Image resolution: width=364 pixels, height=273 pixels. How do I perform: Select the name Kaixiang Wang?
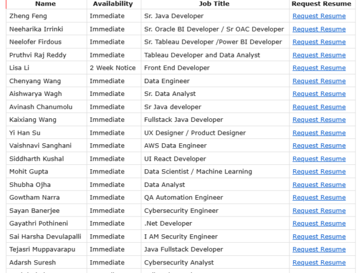[x=33, y=120]
